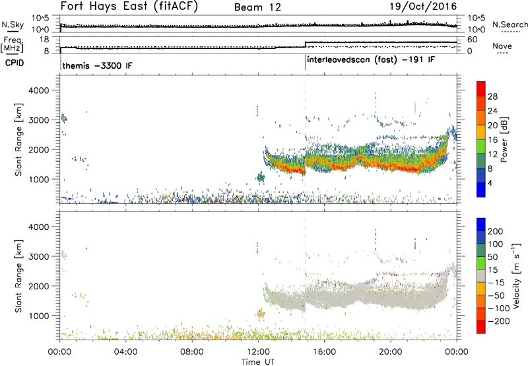Click the '16:00' time tick label
The height and width of the screenshot is (366, 528).
tap(324, 352)
